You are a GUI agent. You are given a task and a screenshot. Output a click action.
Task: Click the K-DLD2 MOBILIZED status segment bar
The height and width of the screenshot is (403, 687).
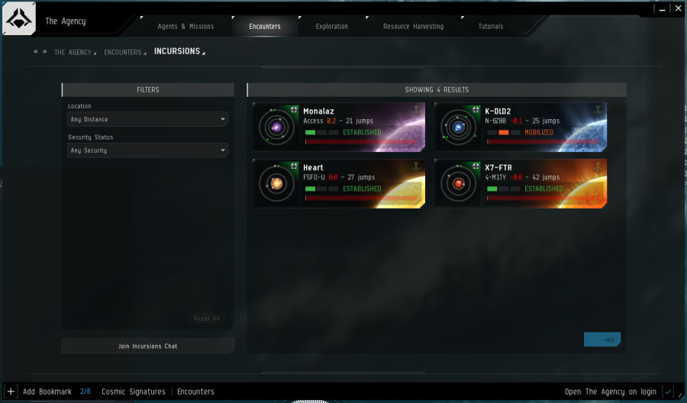pos(504,132)
